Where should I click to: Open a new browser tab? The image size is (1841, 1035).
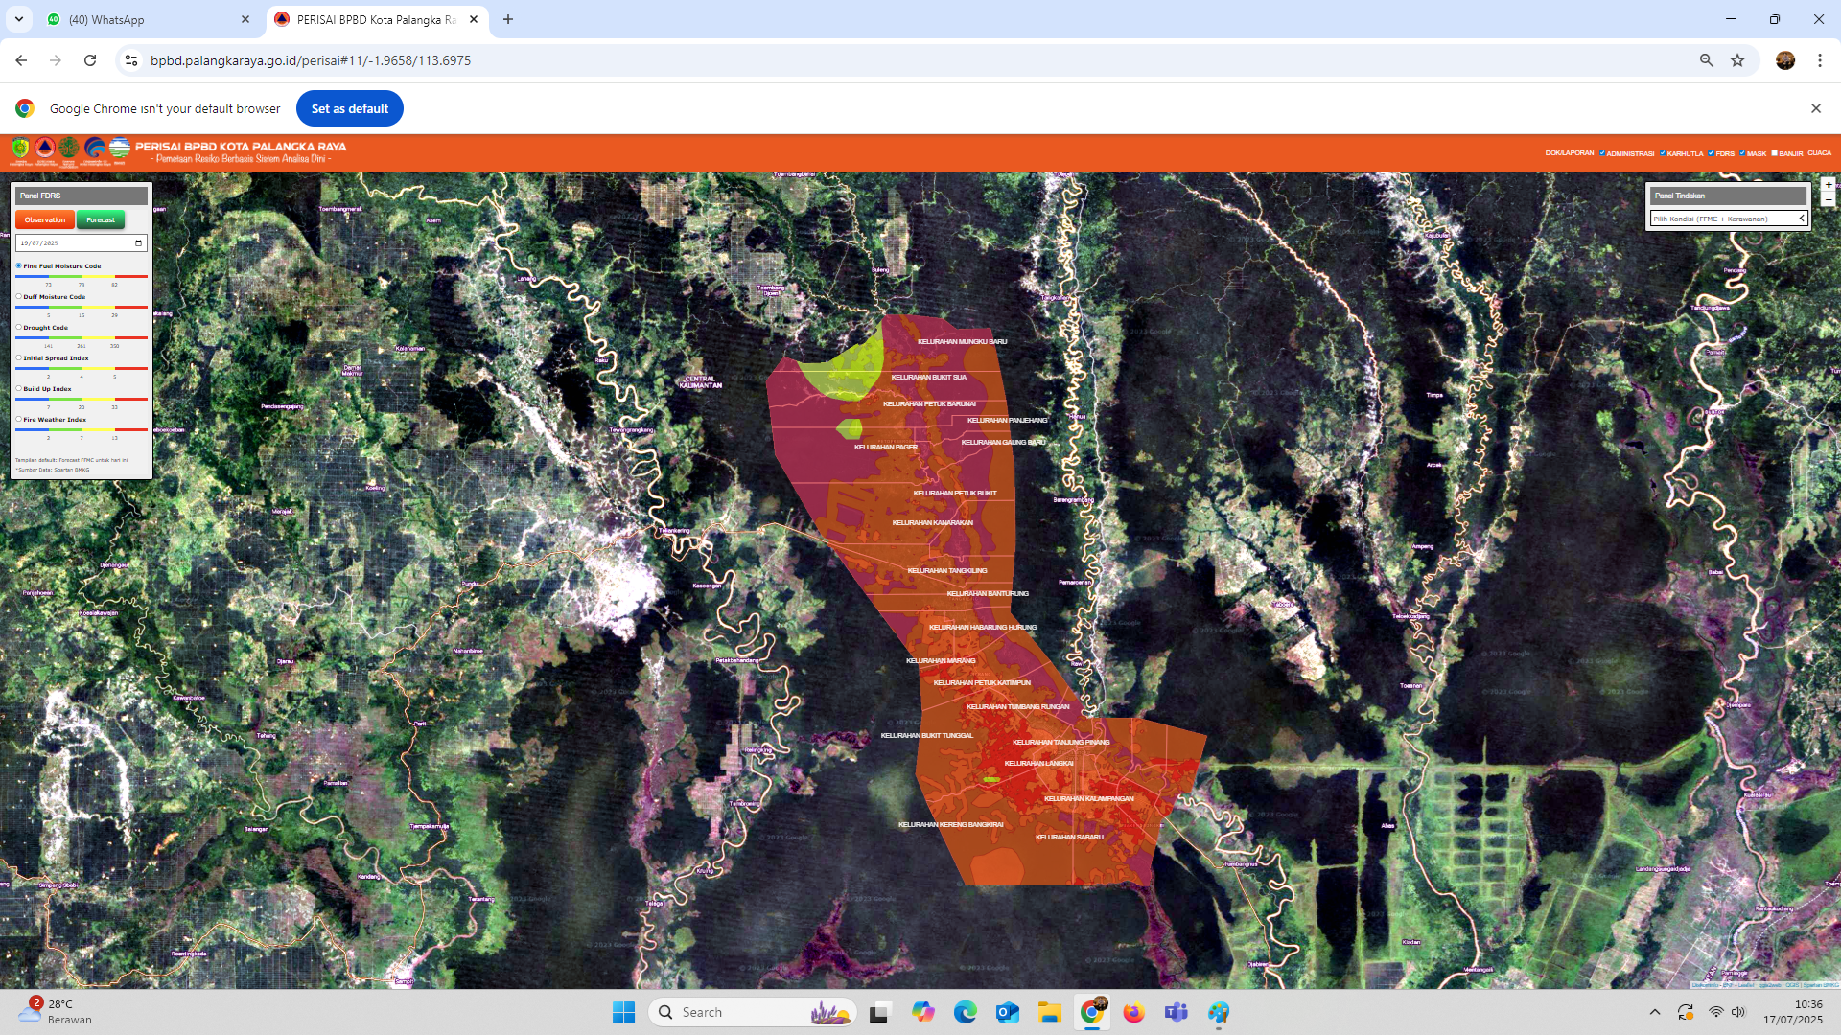pyautogui.click(x=508, y=19)
